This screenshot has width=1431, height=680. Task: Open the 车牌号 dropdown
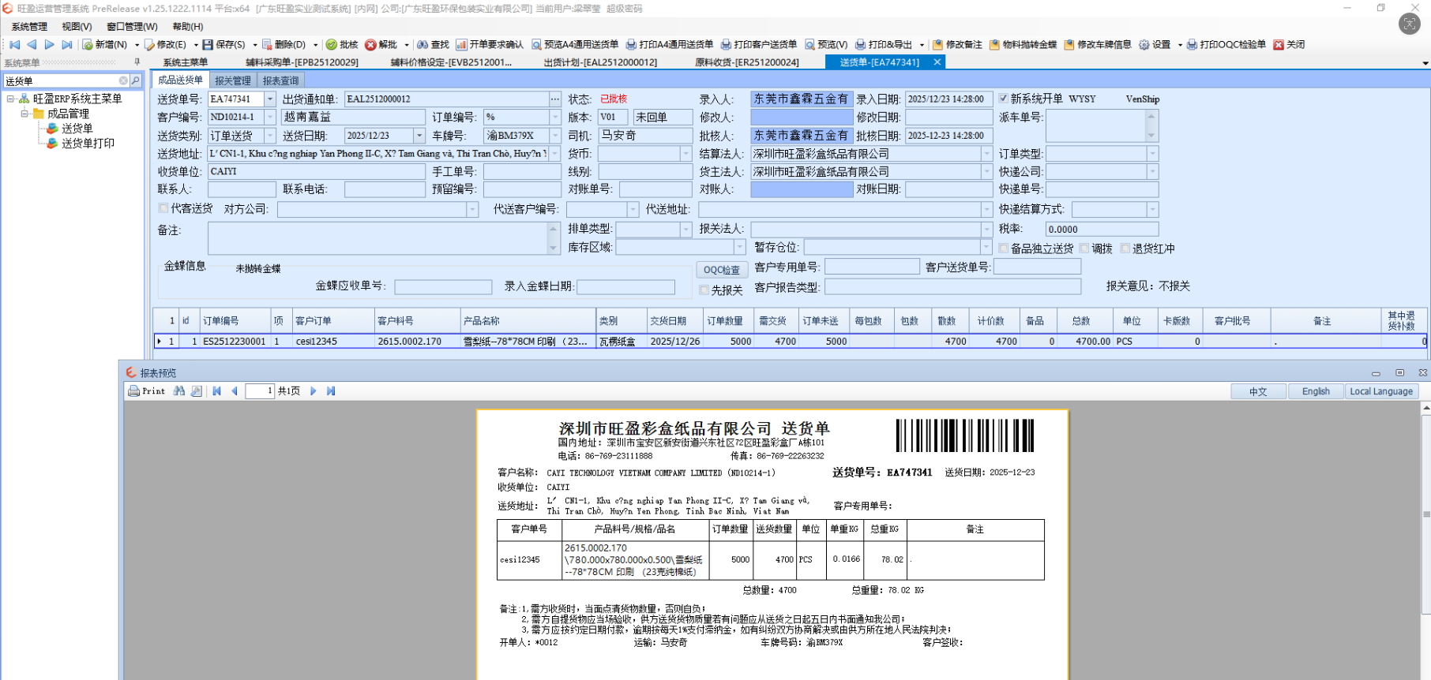coord(554,136)
